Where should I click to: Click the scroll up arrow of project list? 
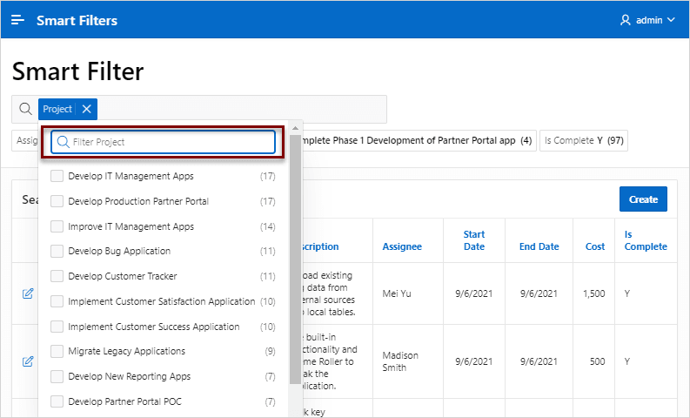[295, 128]
